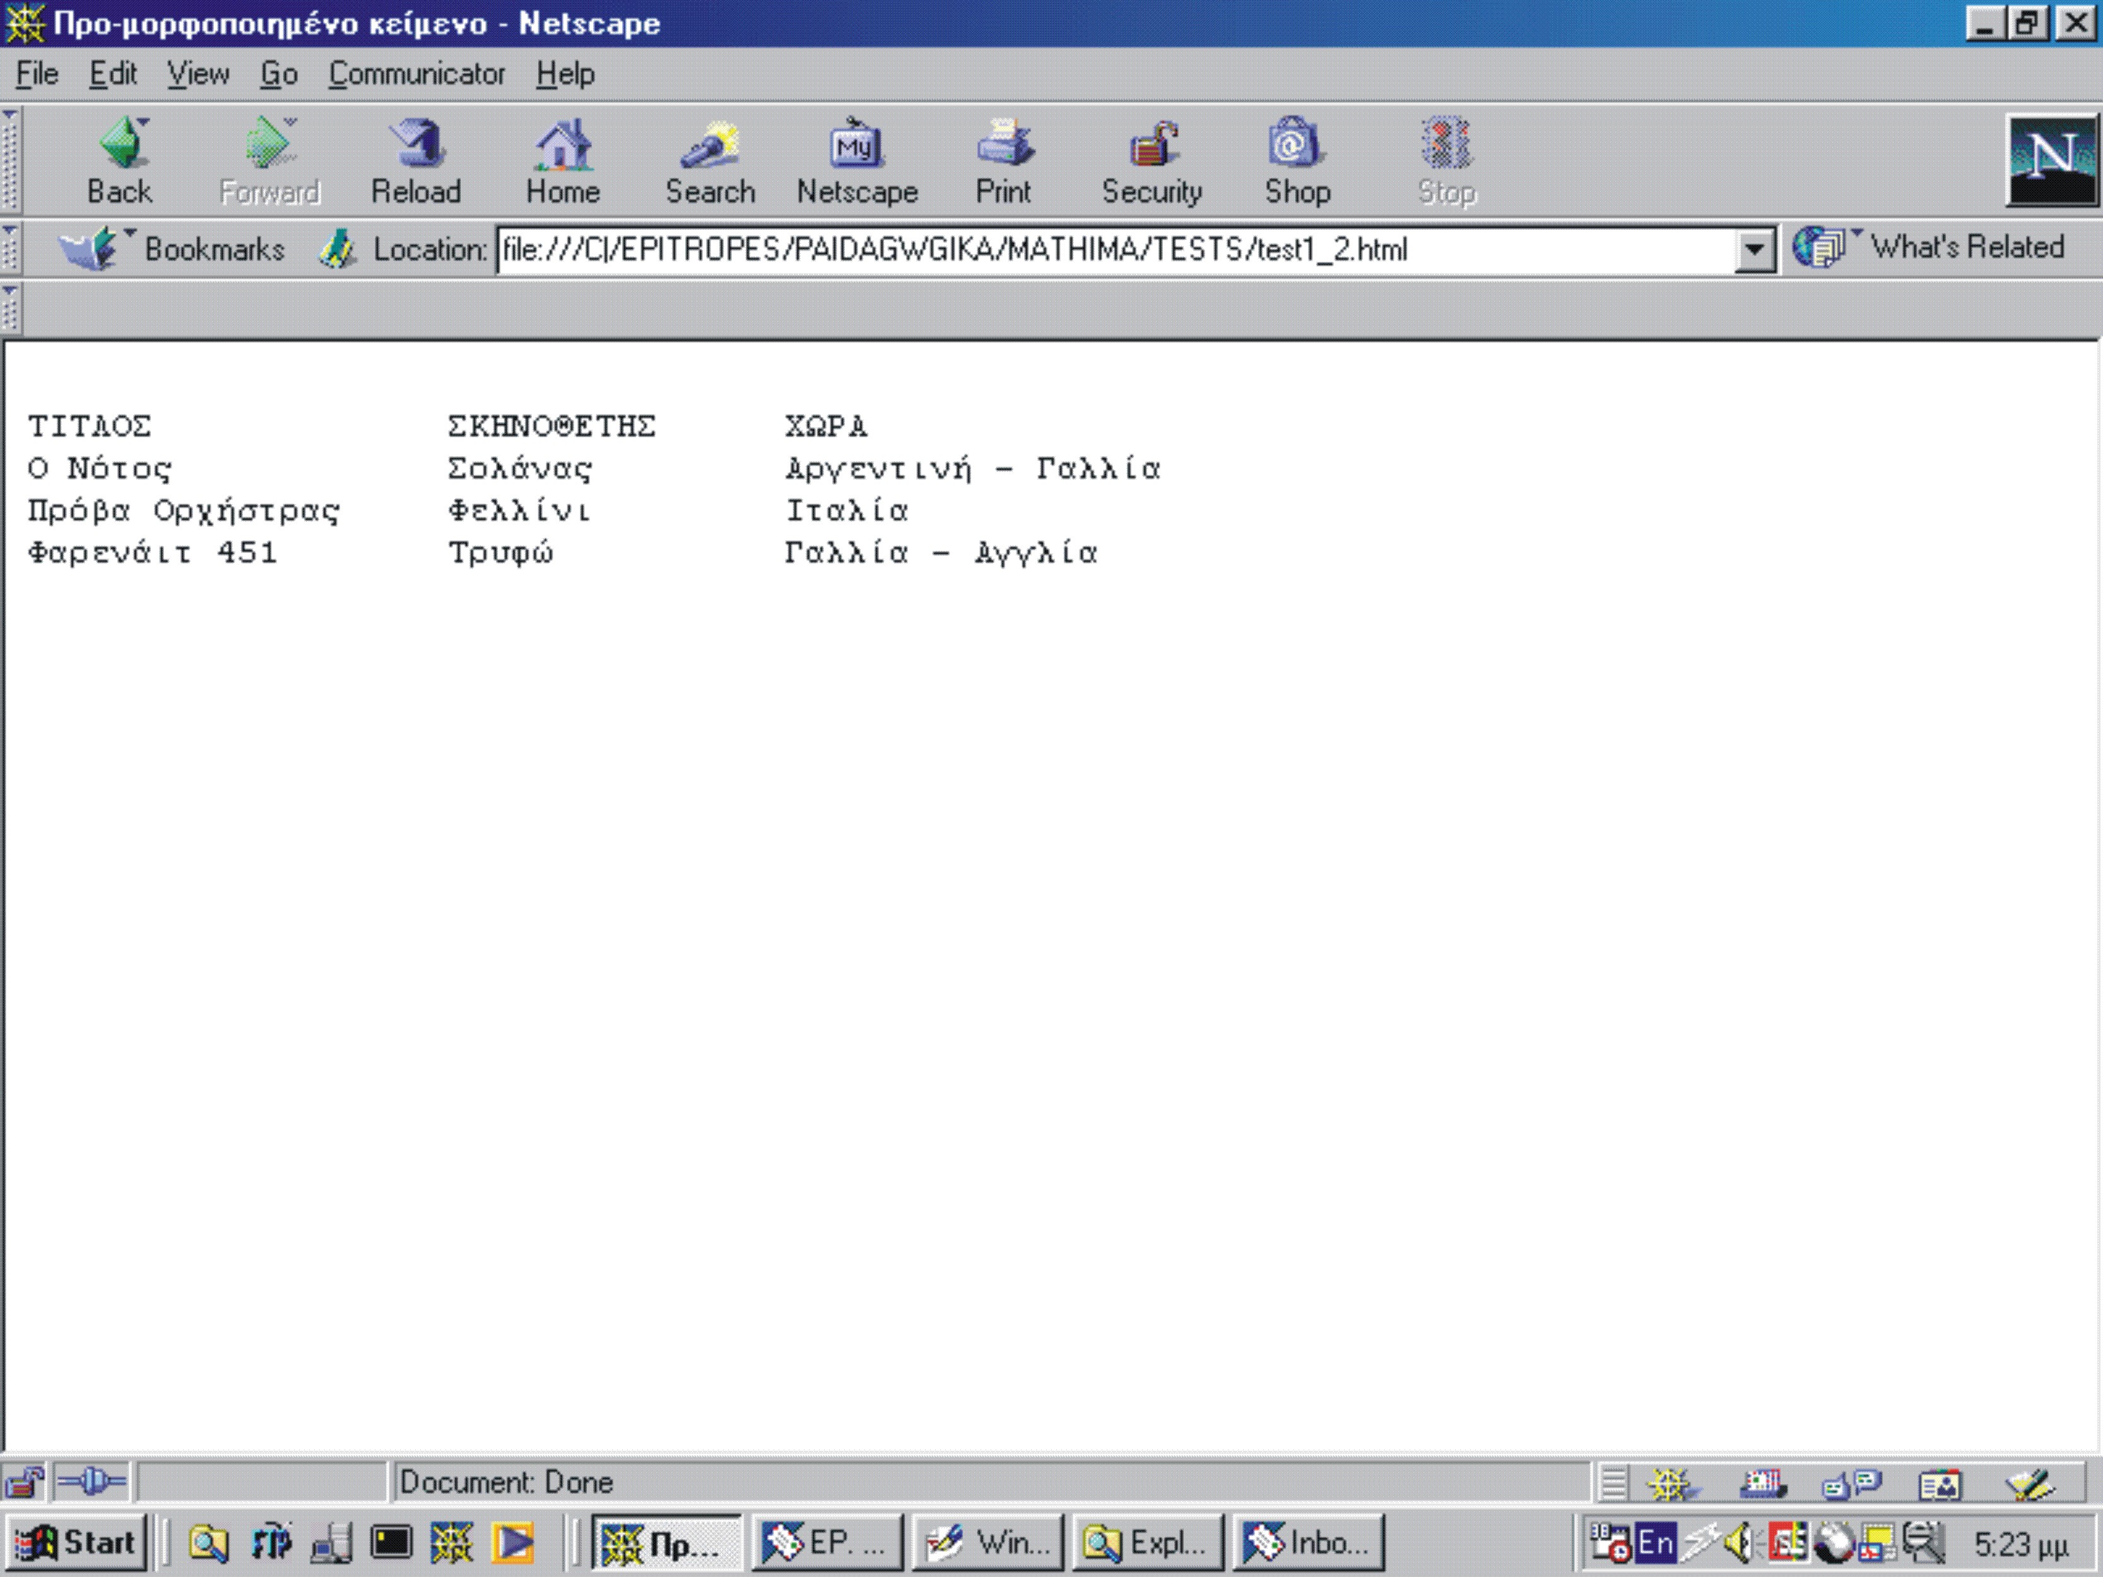Collapse the personal toolbar grip

click(x=9, y=308)
